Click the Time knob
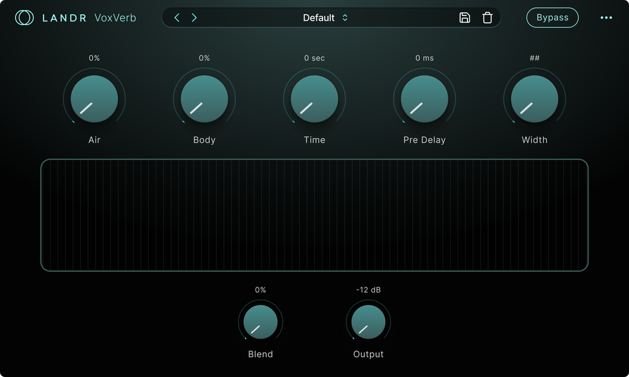The width and height of the screenshot is (629, 377). click(x=314, y=99)
